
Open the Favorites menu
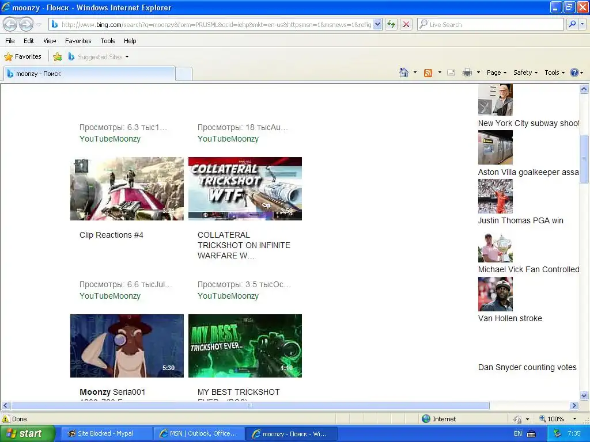78,41
